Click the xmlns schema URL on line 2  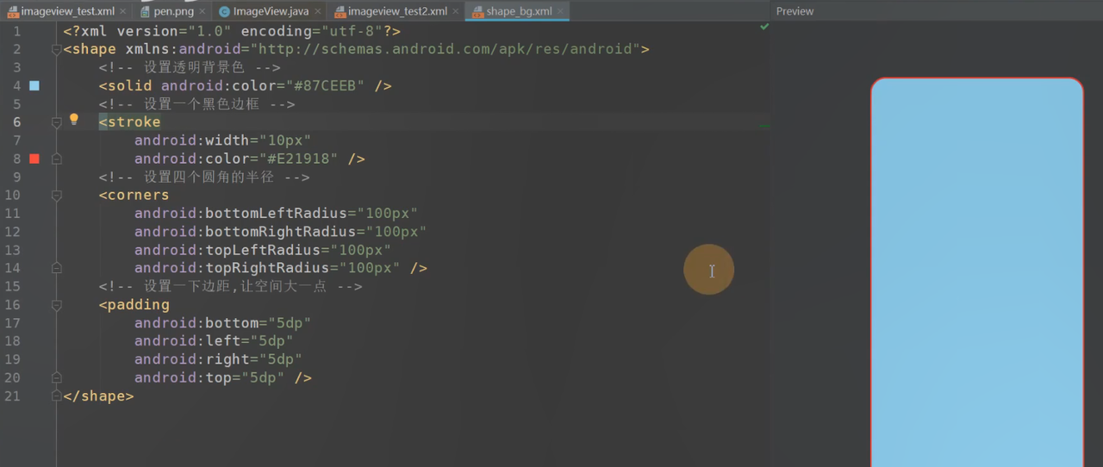point(445,49)
